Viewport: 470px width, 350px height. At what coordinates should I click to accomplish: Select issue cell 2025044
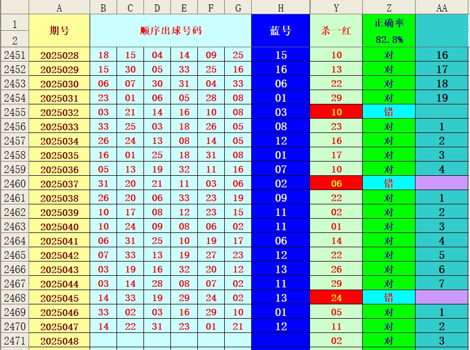click(x=59, y=284)
